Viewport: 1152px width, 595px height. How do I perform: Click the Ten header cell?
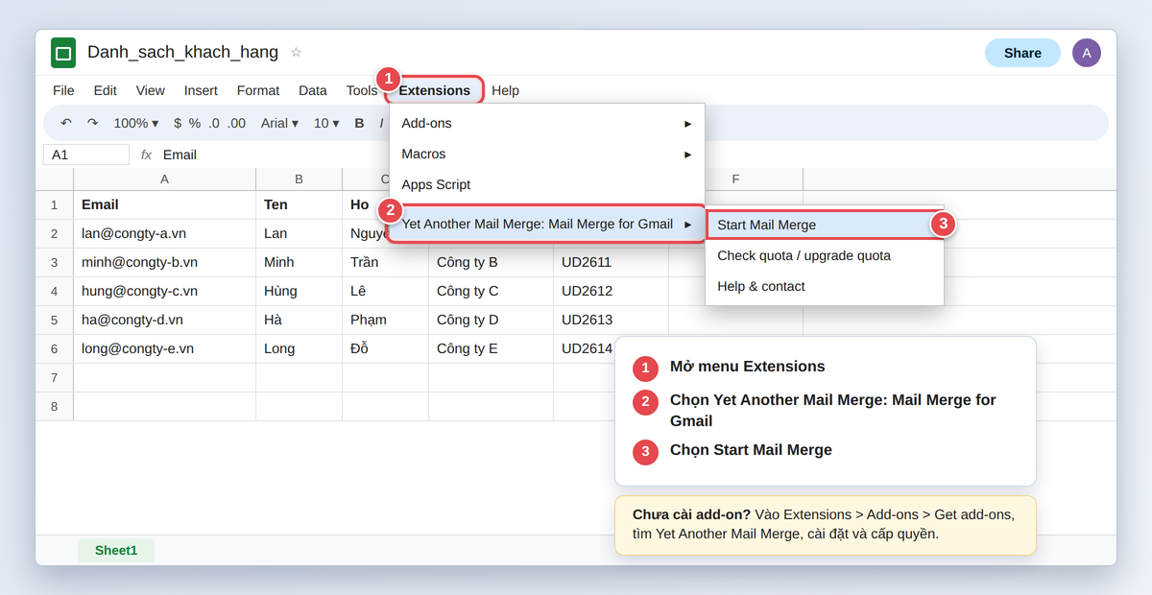coord(300,204)
